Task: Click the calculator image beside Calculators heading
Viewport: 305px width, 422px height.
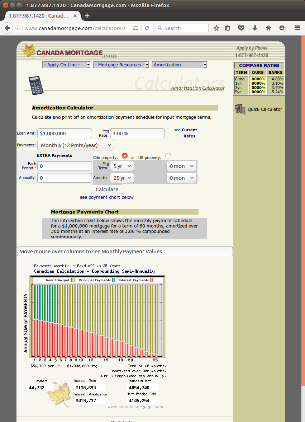Action: pos(36,85)
